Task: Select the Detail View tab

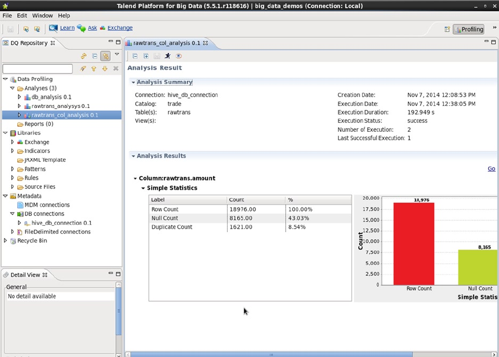Action: click(x=25, y=275)
